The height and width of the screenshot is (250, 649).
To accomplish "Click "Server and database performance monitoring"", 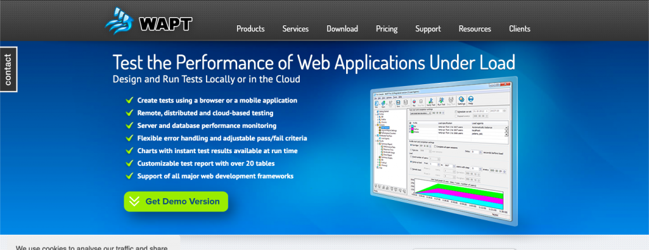I will pyautogui.click(x=207, y=125).
